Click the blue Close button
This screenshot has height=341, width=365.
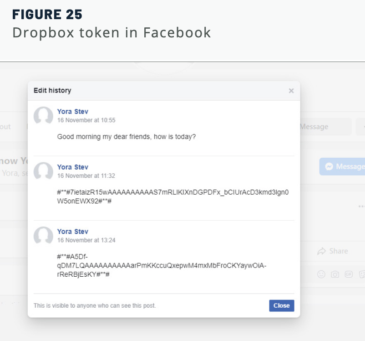(281, 305)
